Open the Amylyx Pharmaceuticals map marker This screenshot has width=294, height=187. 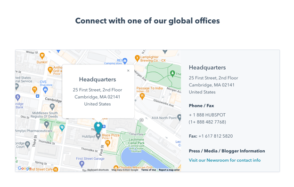pyautogui.click(x=47, y=125)
